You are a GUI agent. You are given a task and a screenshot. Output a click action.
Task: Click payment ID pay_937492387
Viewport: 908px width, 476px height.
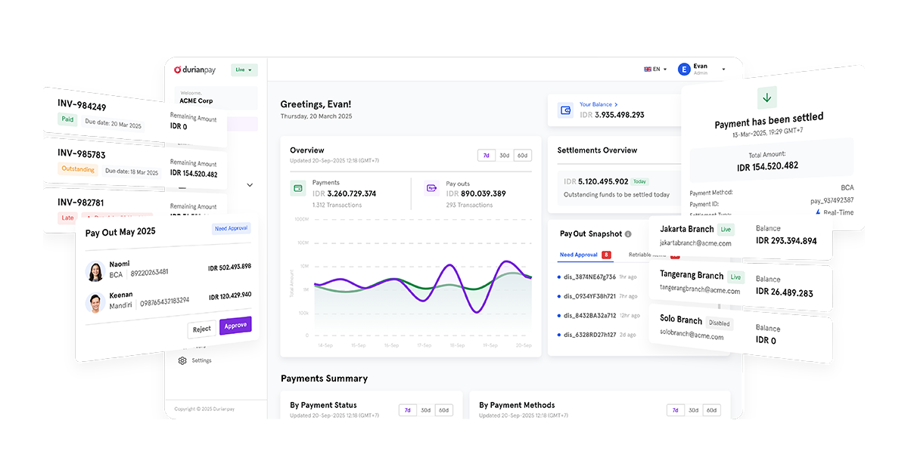pos(832,200)
